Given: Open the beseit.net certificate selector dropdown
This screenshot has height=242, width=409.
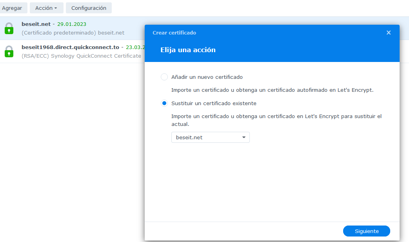Looking at the screenshot, I should [210, 137].
